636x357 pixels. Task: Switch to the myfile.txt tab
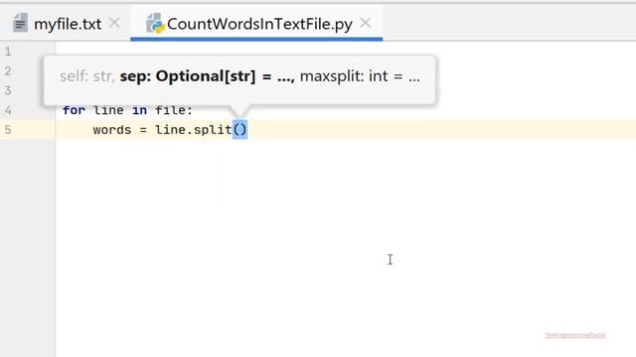68,24
